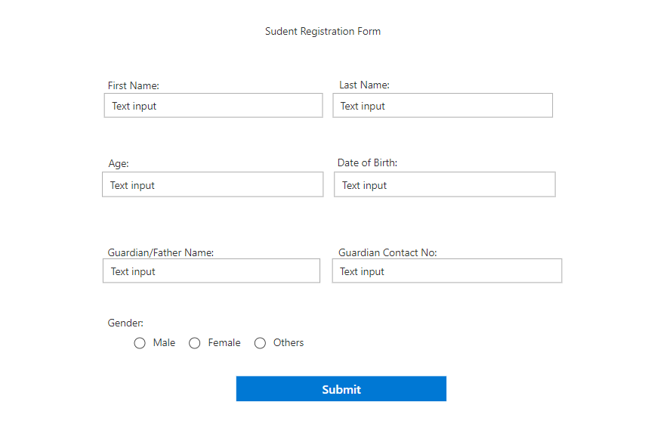
Task: Select the Date of Birth input
Action: (x=445, y=184)
